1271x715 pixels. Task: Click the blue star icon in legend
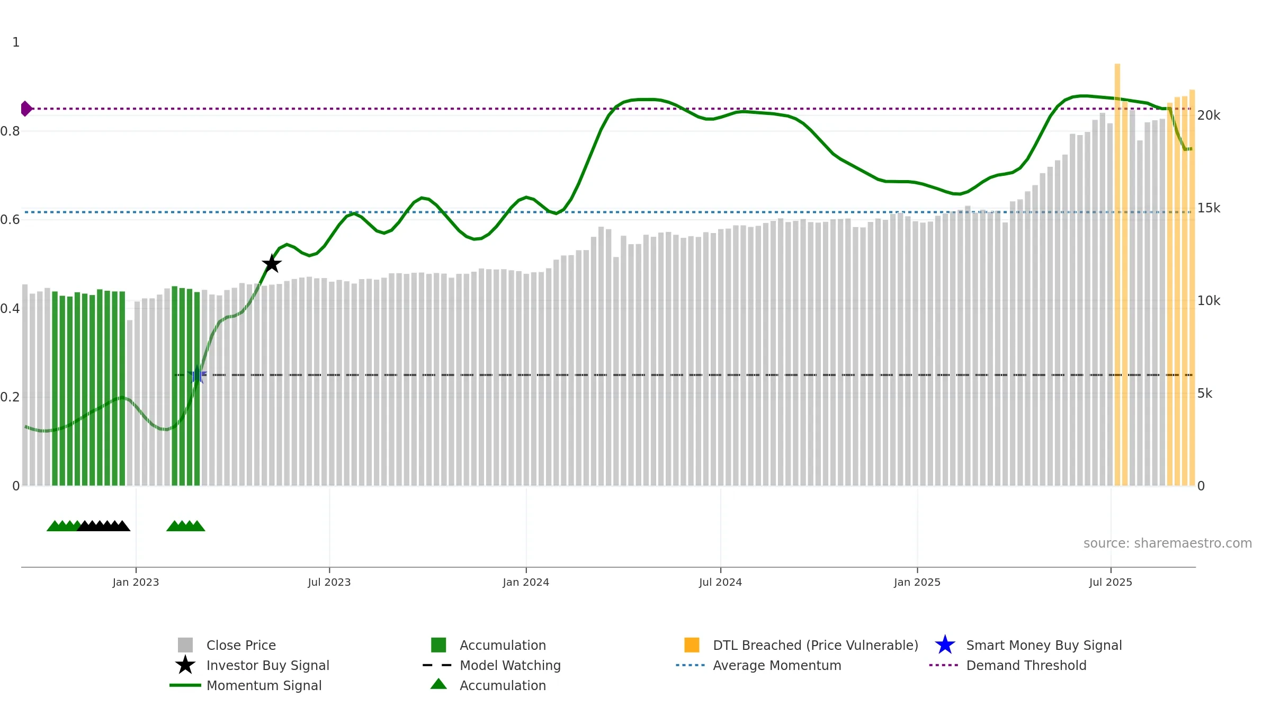(945, 645)
